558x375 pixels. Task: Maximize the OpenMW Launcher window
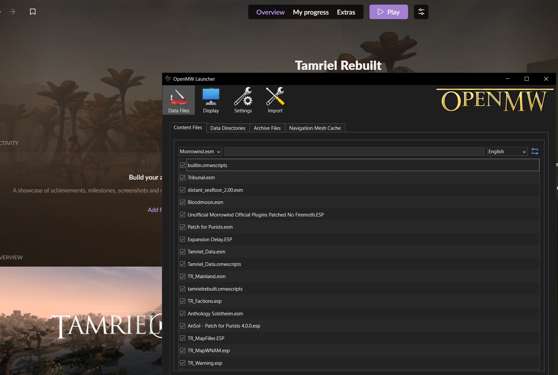[527, 79]
